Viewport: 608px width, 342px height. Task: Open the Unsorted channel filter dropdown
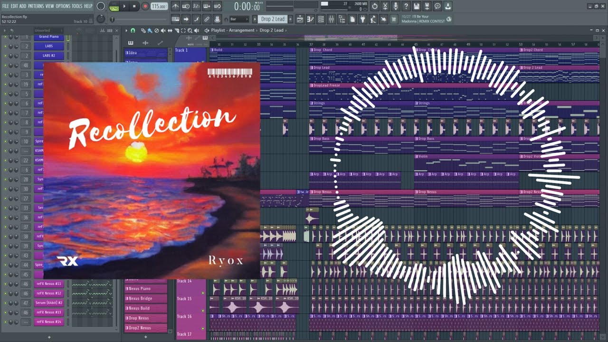(48, 30)
